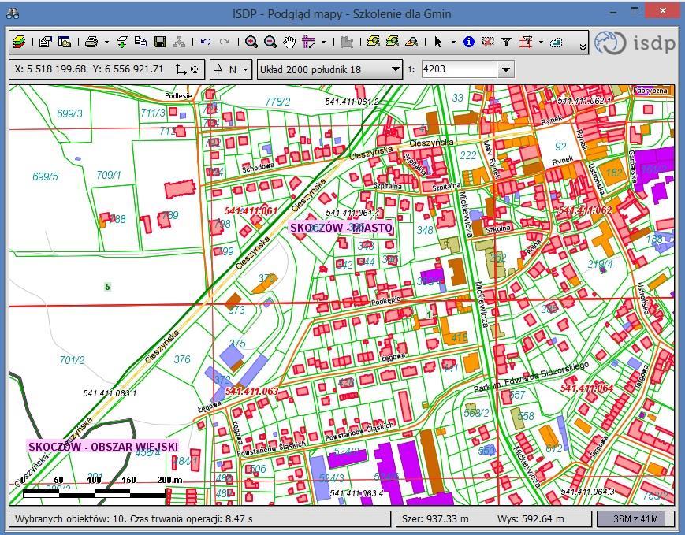This screenshot has width=685, height=535.
Task: Undo the last map view change
Action: (x=205, y=42)
